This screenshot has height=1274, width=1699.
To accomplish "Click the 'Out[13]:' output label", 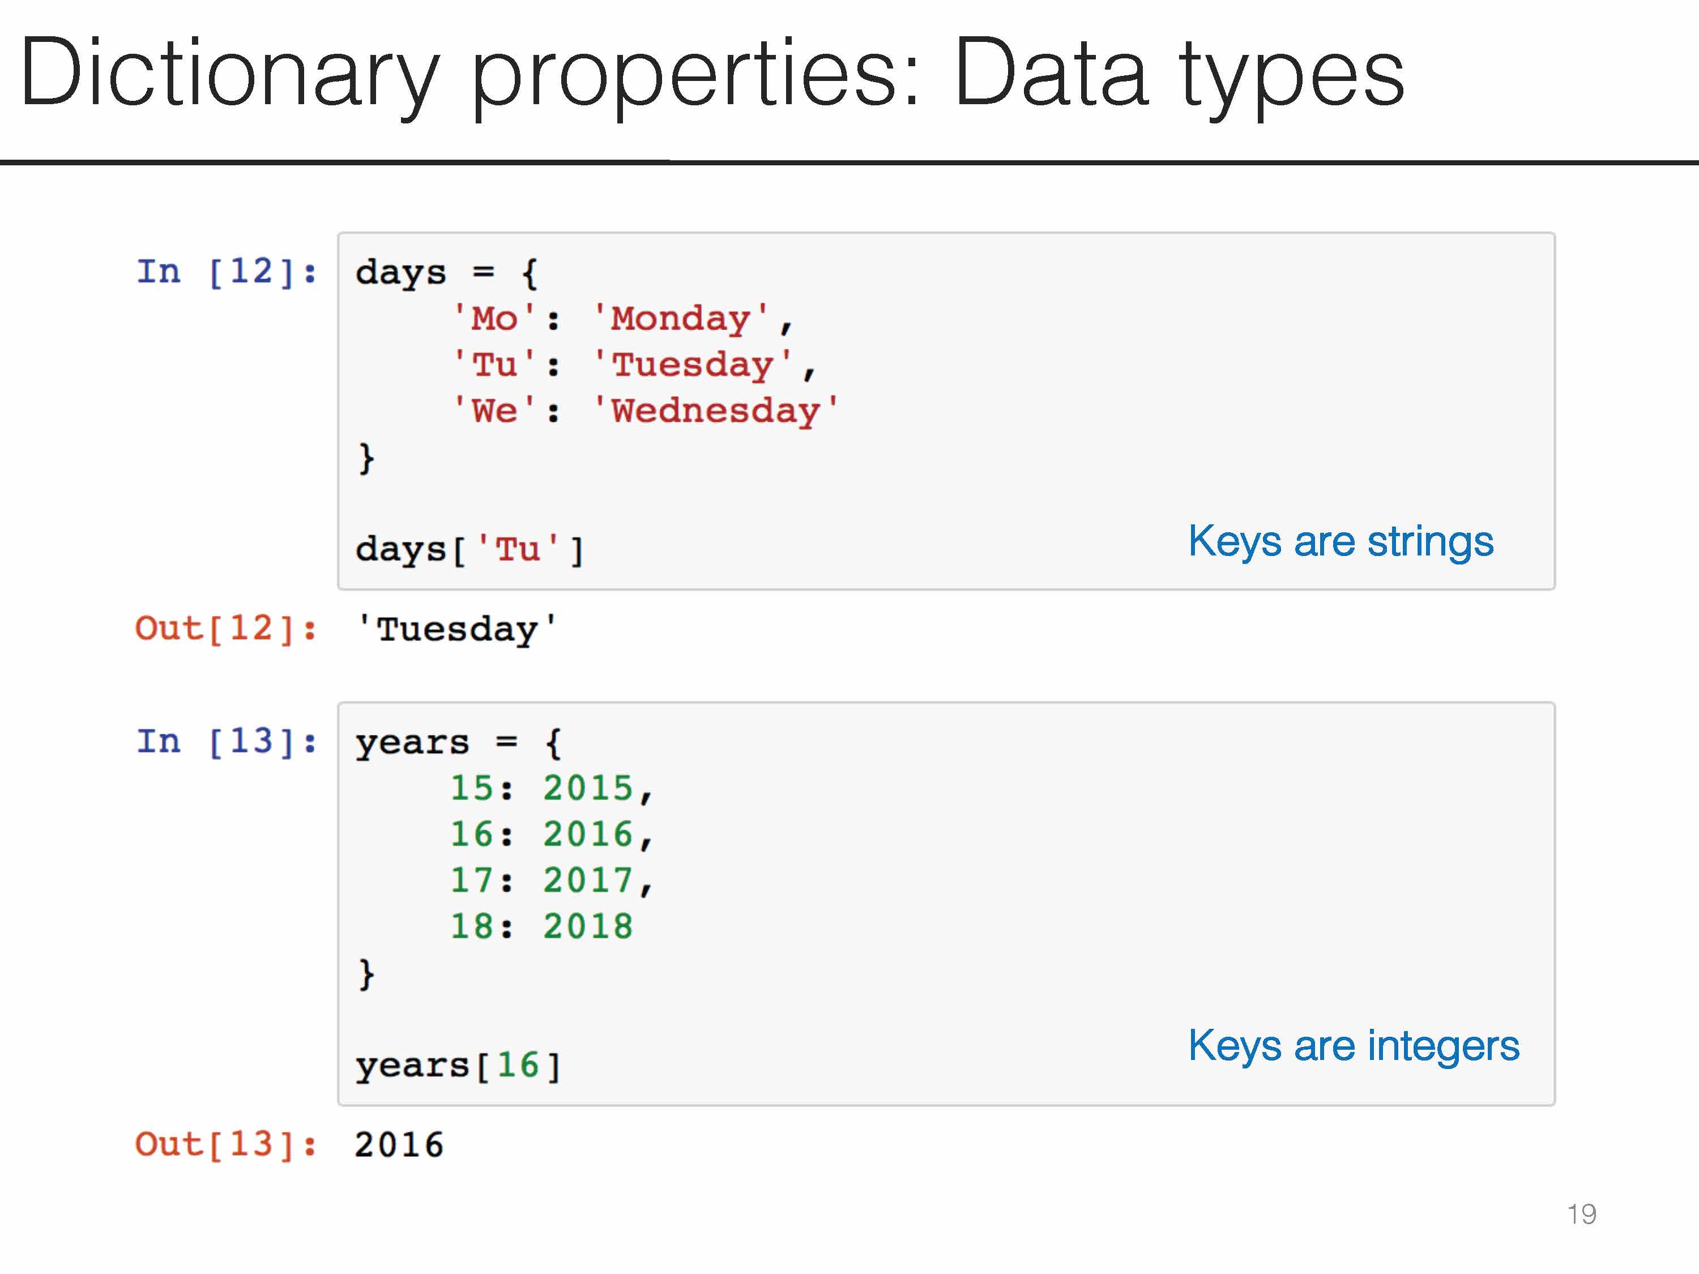I will 226,1145.
